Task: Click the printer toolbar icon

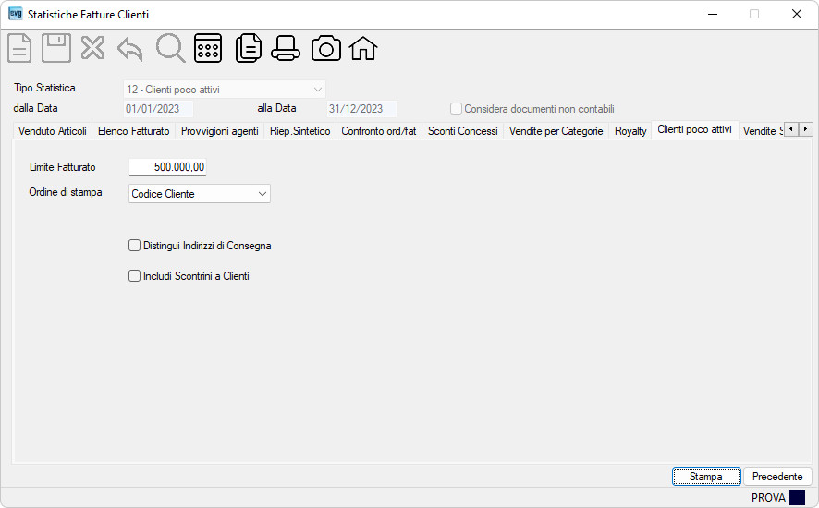Action: click(286, 49)
